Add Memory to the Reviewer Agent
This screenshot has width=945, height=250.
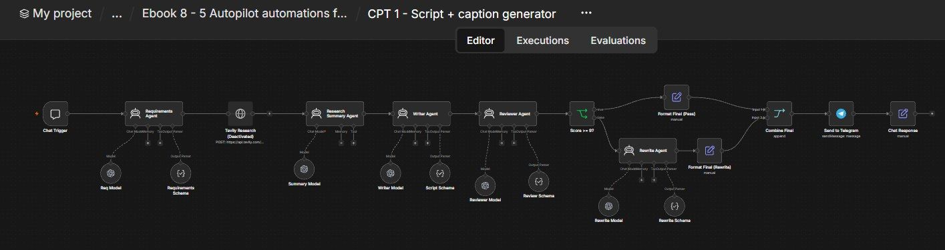(501, 143)
